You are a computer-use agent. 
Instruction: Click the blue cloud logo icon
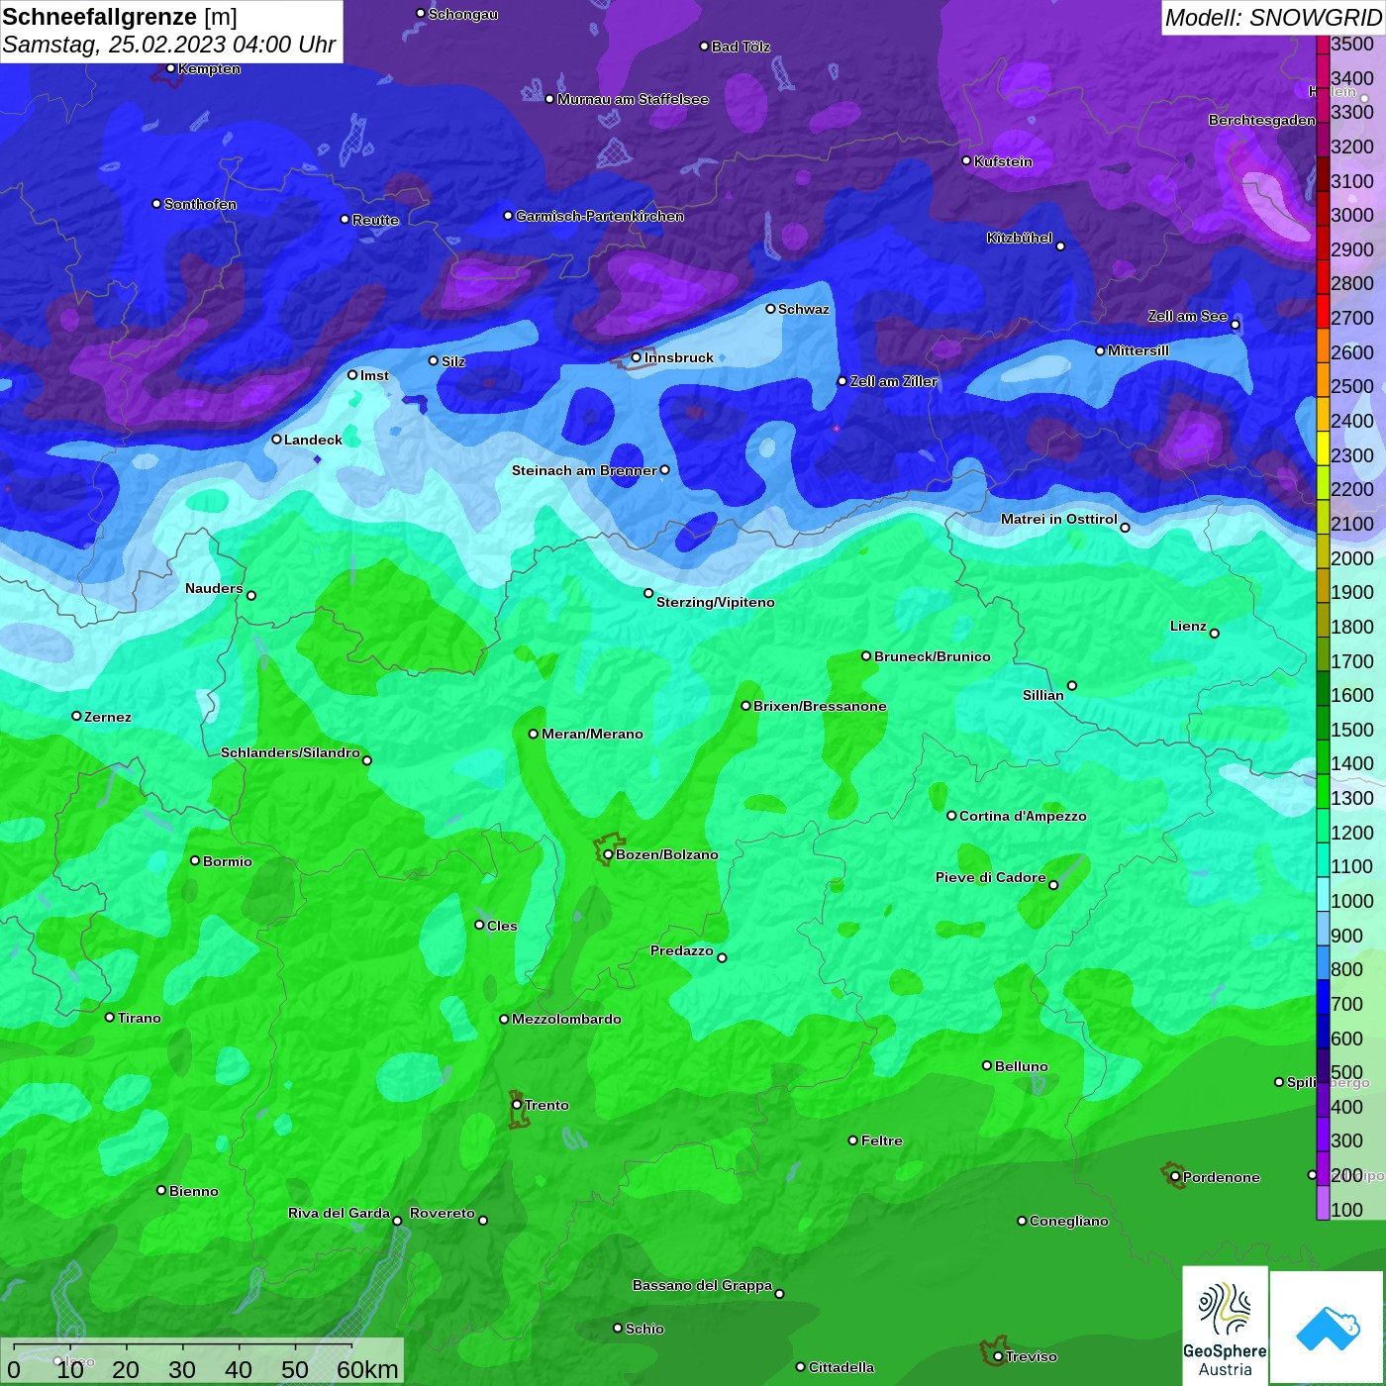coord(1328,1329)
